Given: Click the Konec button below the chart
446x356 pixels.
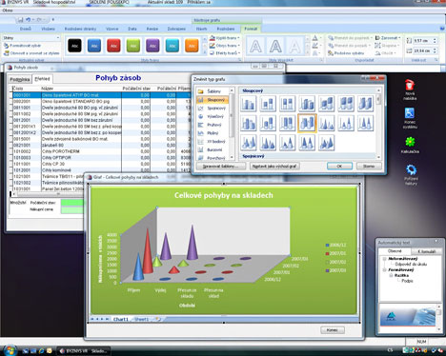Looking at the screenshot, I should [332, 330].
